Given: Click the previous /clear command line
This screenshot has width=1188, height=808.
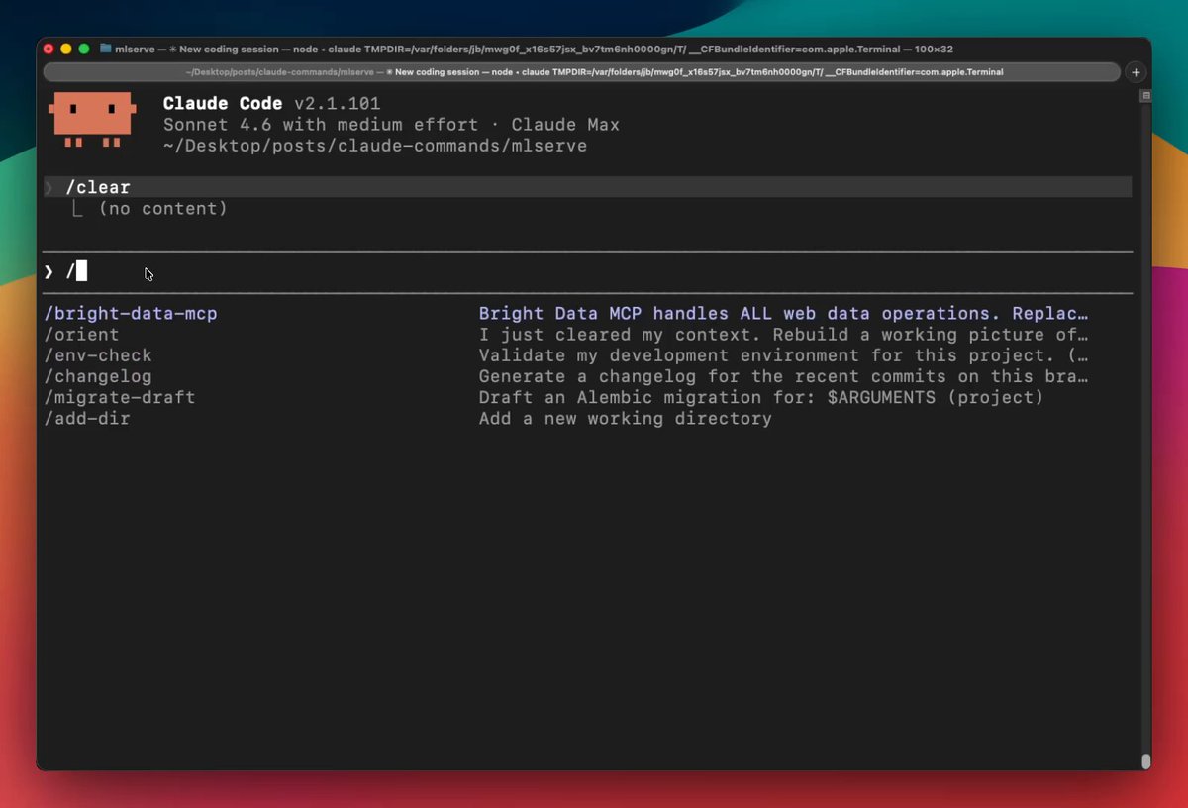Looking at the screenshot, I should click(x=98, y=187).
